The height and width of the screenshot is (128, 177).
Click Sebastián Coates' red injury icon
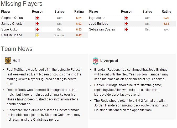click(126, 29)
